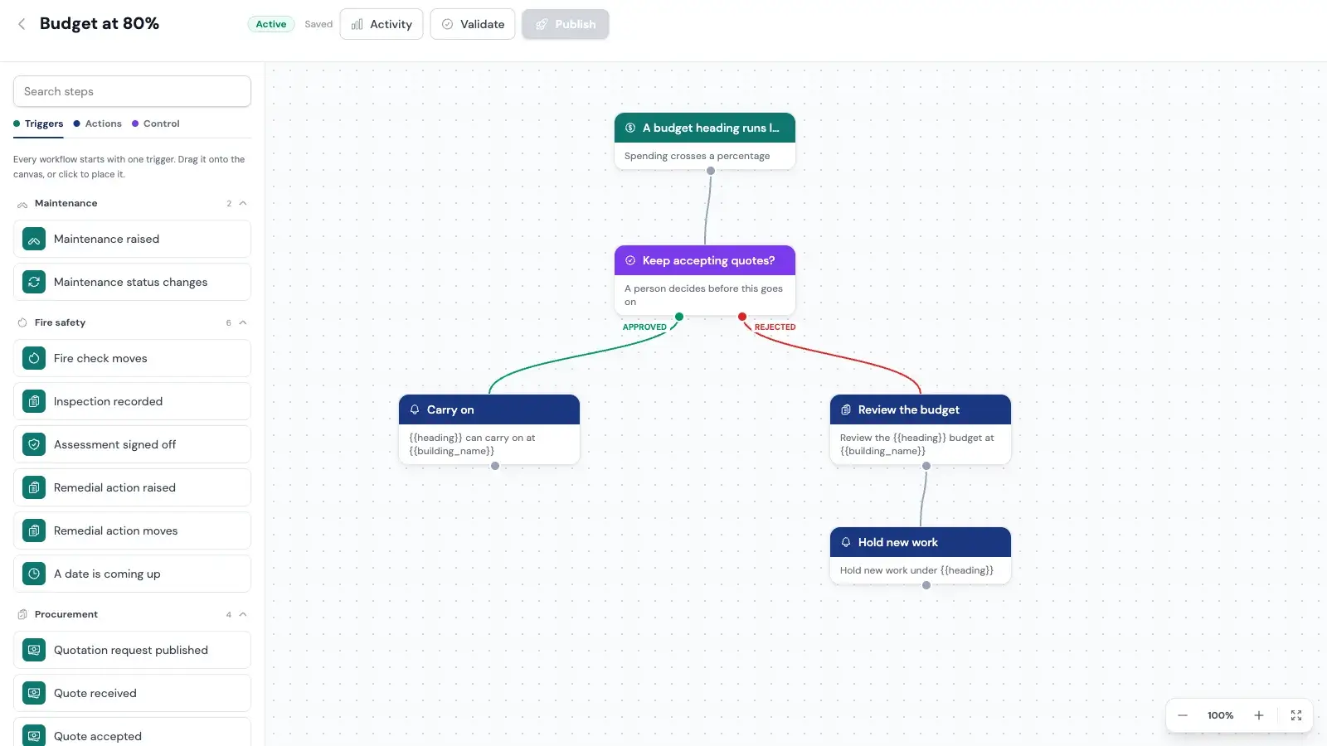Screen dimensions: 1327x746
Task: Fit the workflow to screen icon
Action: point(1296,715)
